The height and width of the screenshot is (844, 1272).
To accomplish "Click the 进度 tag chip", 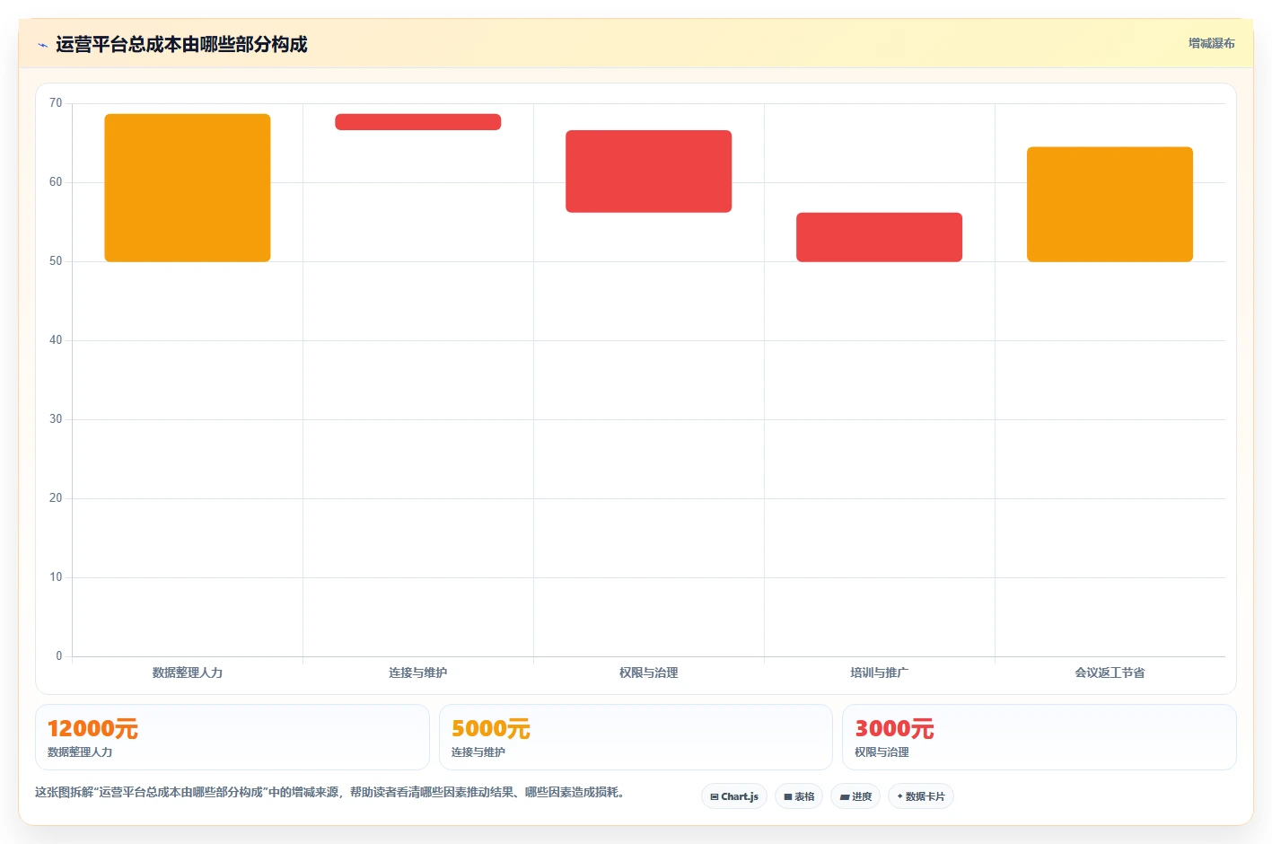I will 855,796.
